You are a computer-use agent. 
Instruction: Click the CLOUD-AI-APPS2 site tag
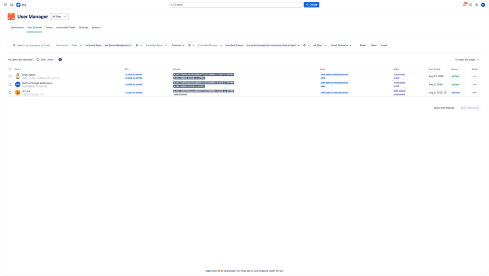134,78
